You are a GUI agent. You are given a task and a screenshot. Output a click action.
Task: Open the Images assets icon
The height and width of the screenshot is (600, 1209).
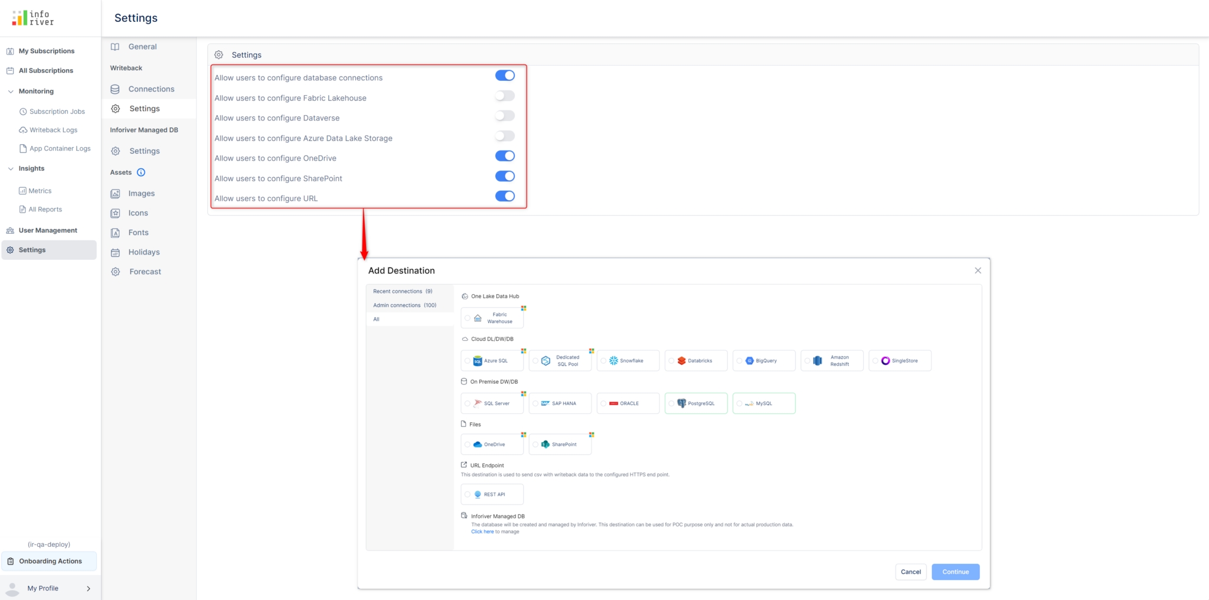tap(116, 194)
